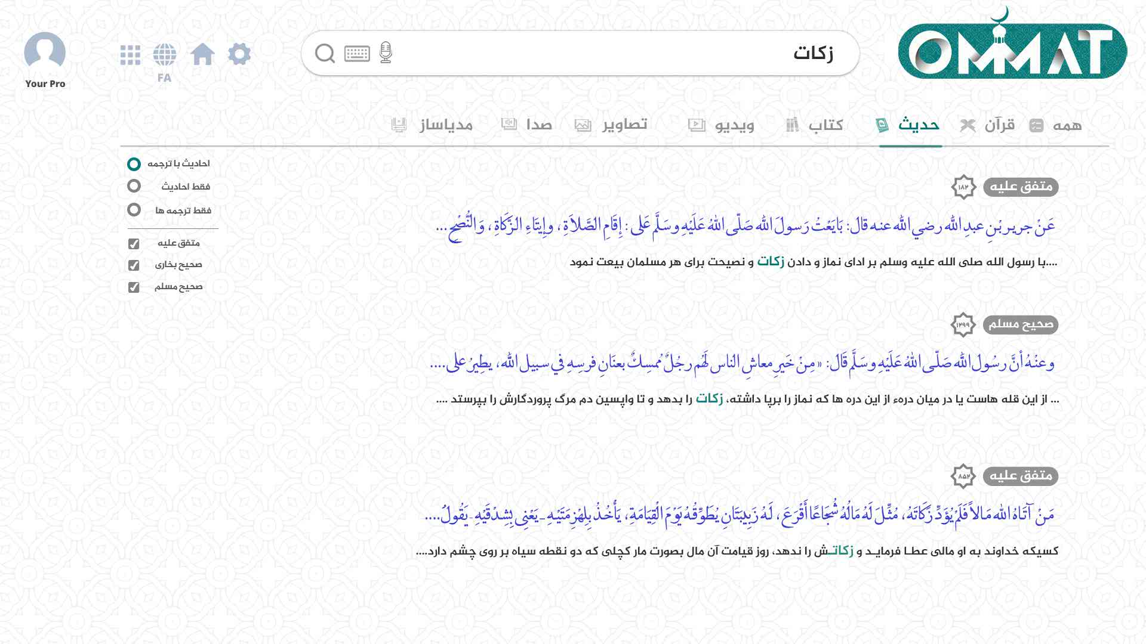
Task: Go to homepage using the home icon
Action: pos(204,54)
